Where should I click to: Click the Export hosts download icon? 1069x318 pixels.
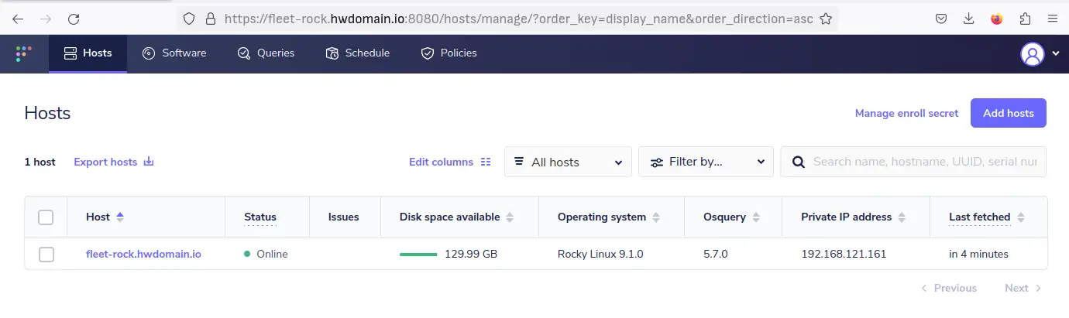coord(150,162)
